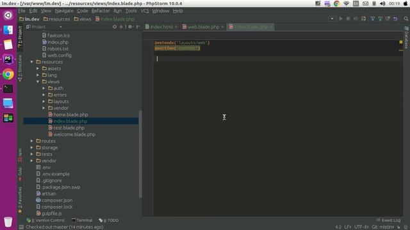
Task: Open the Navigate menu
Action: pyautogui.click(x=64, y=11)
